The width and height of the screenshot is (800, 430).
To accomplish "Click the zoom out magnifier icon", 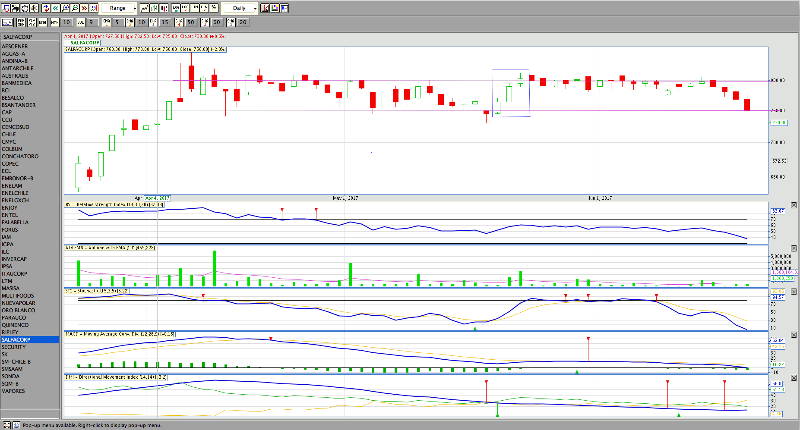I will [x=75, y=8].
